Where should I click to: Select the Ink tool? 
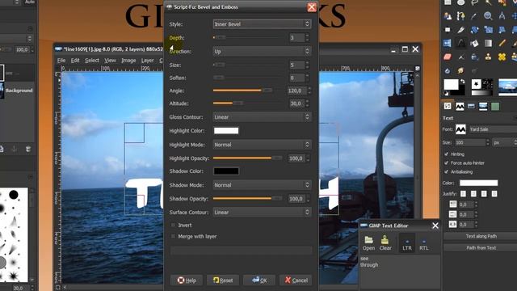(x=474, y=57)
